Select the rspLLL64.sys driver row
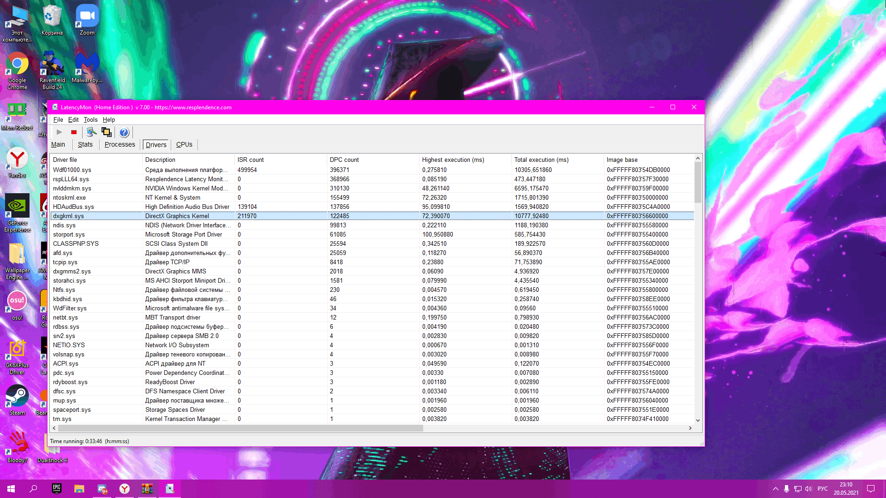Viewport: 886px width, 498px height. pos(372,179)
